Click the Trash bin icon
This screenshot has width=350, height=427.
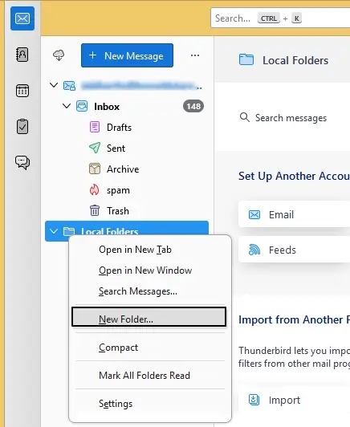click(95, 210)
